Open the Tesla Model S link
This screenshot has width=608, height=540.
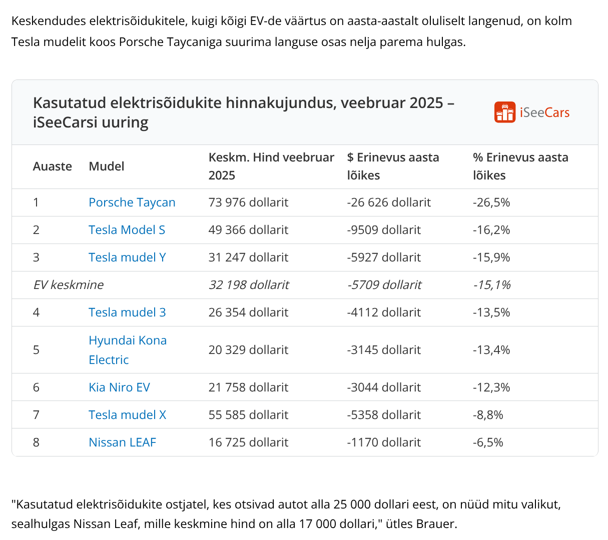point(127,230)
